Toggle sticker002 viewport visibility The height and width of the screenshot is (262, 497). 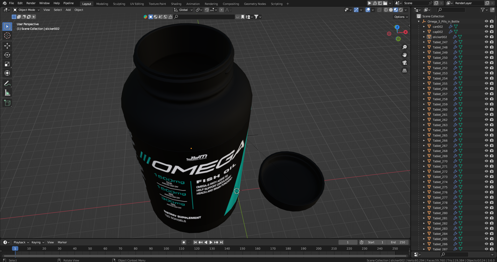point(486,37)
